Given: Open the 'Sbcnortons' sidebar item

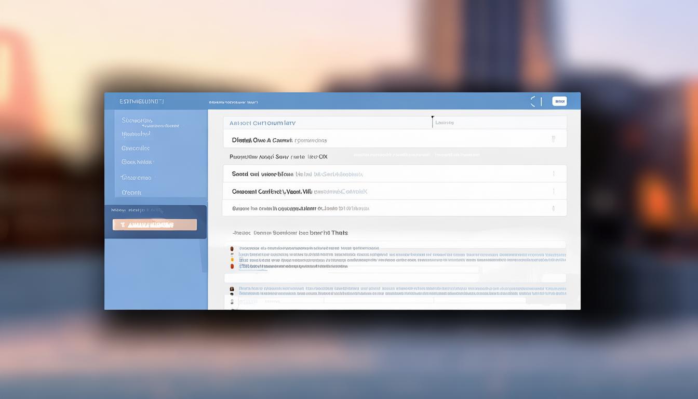Looking at the screenshot, I should click(137, 121).
